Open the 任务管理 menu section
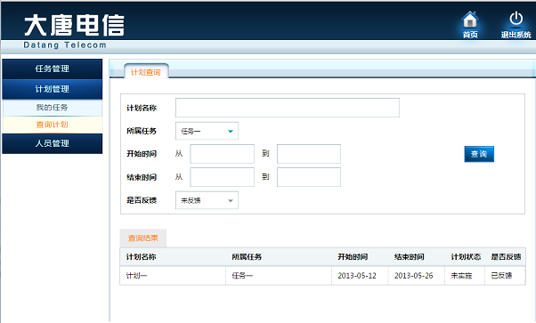Screen dimensions: 536x323 click(53, 69)
